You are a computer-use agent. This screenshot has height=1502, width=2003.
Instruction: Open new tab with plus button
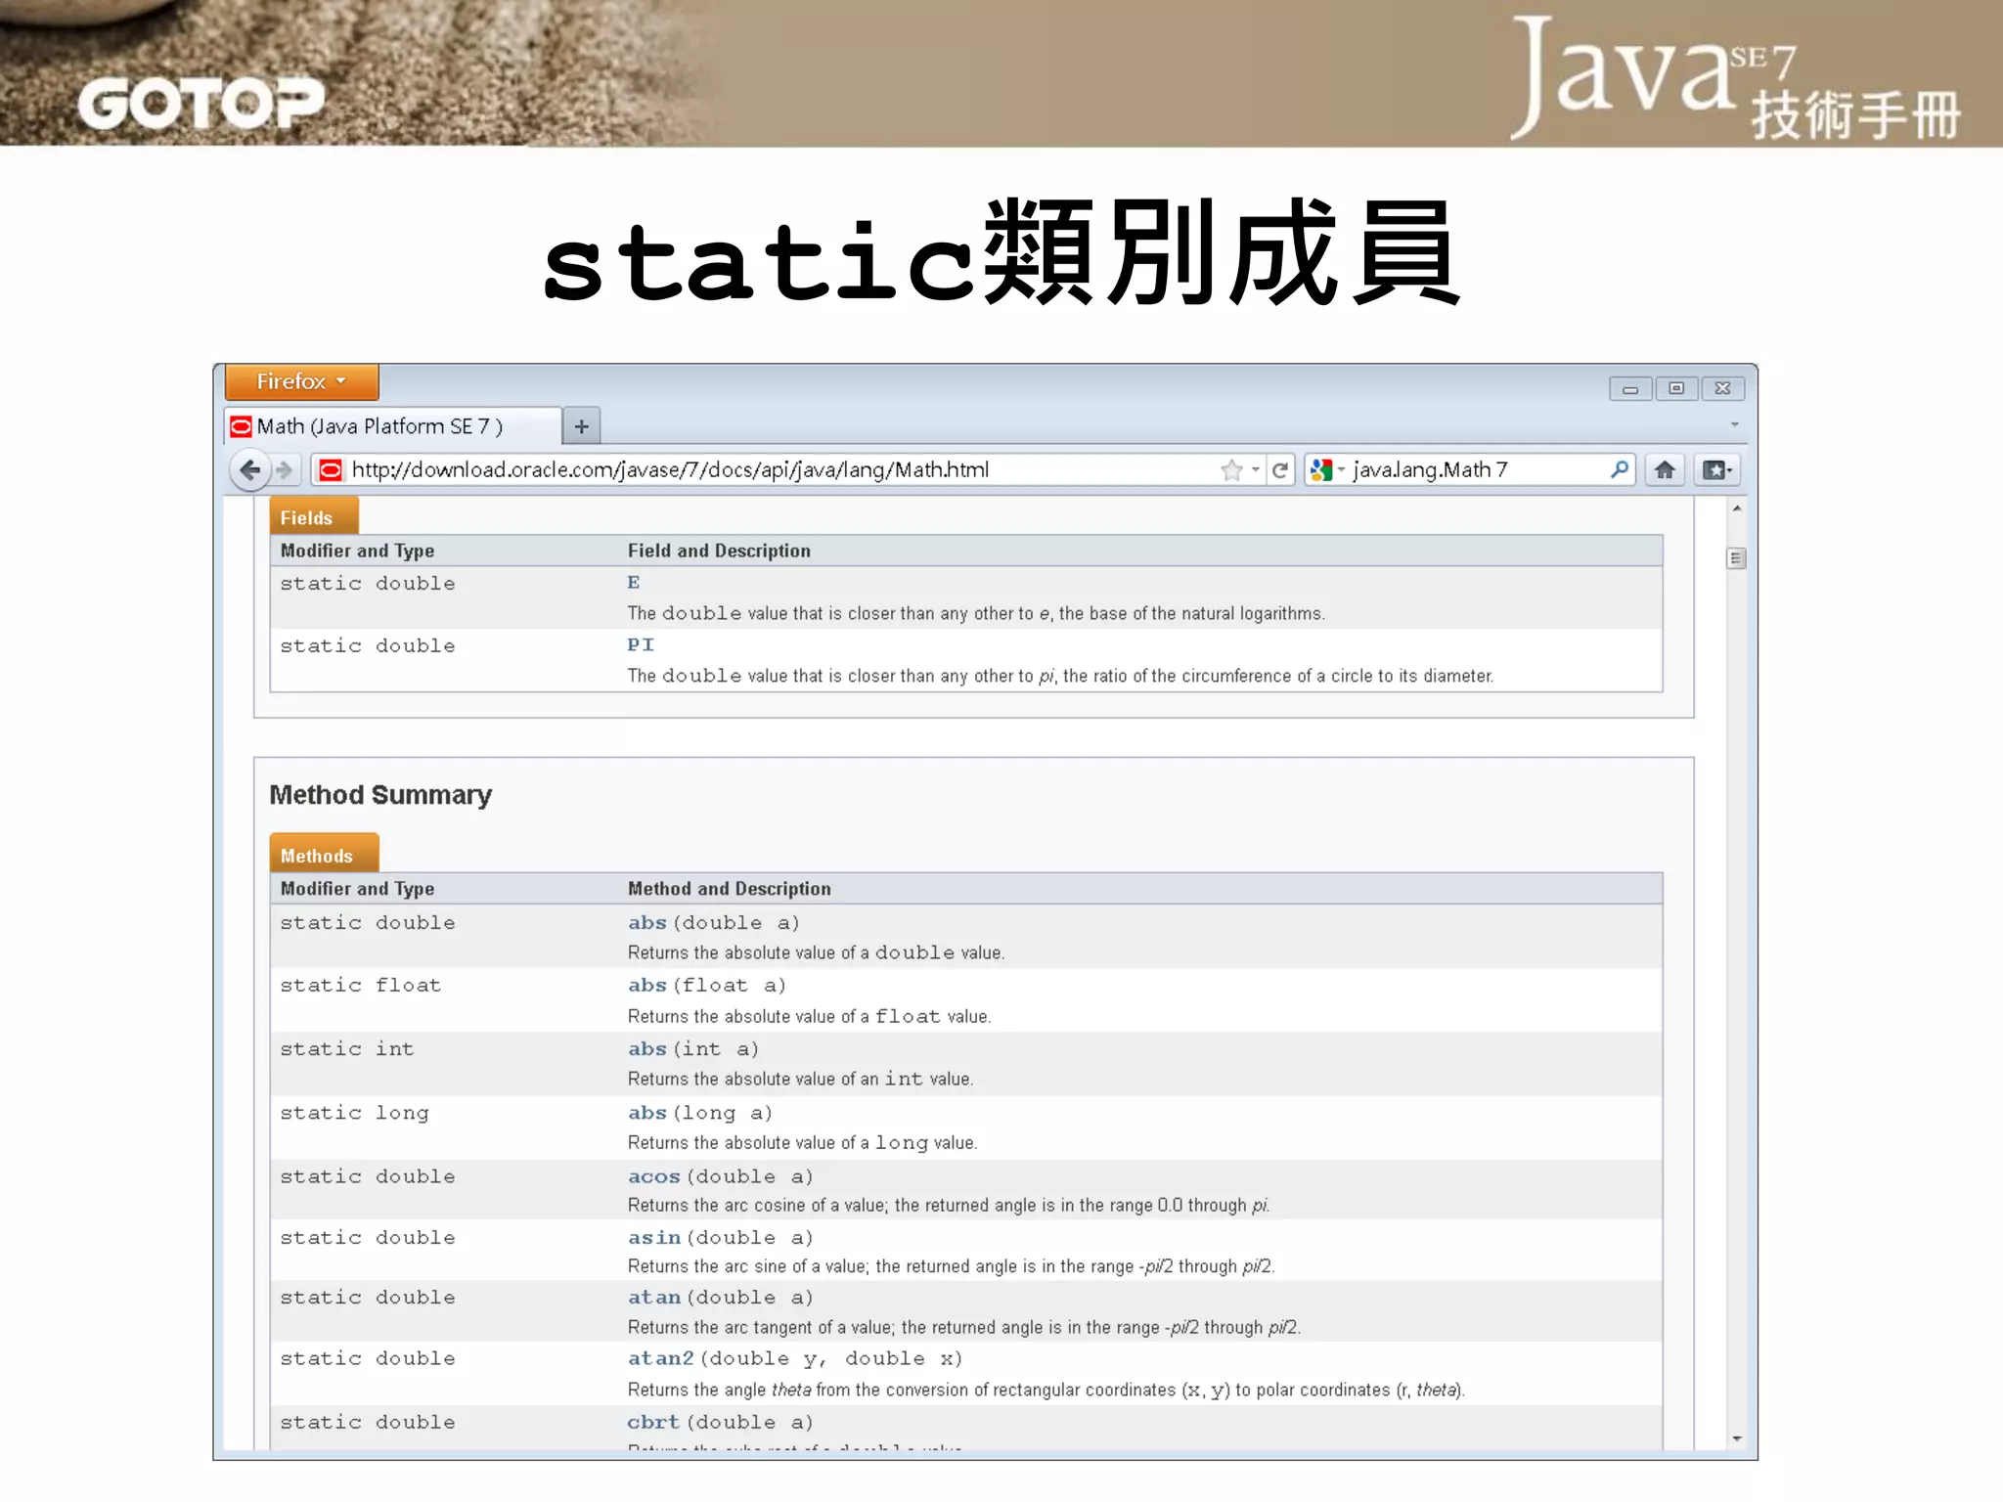(581, 426)
